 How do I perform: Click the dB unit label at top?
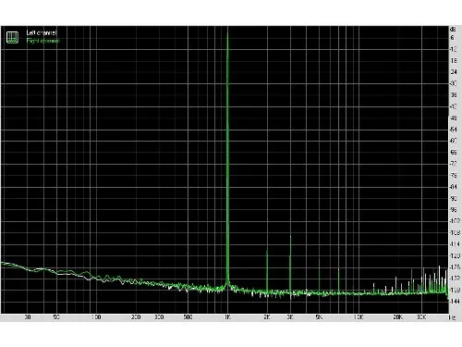click(x=453, y=30)
